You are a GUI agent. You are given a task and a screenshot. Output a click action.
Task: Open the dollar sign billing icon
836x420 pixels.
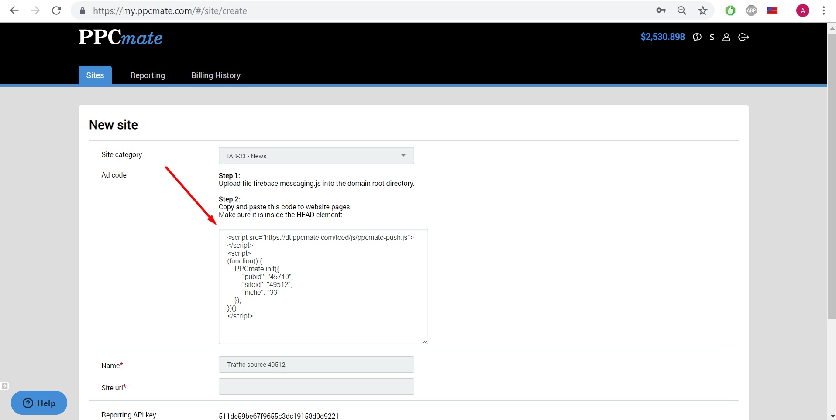[x=712, y=37]
